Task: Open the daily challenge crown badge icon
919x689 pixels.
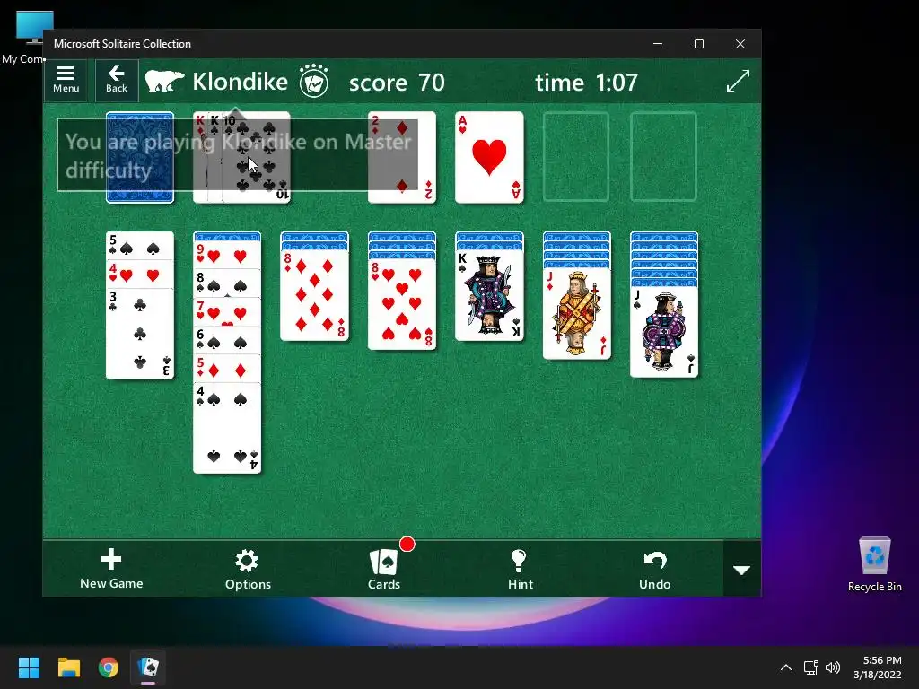Action: click(314, 82)
